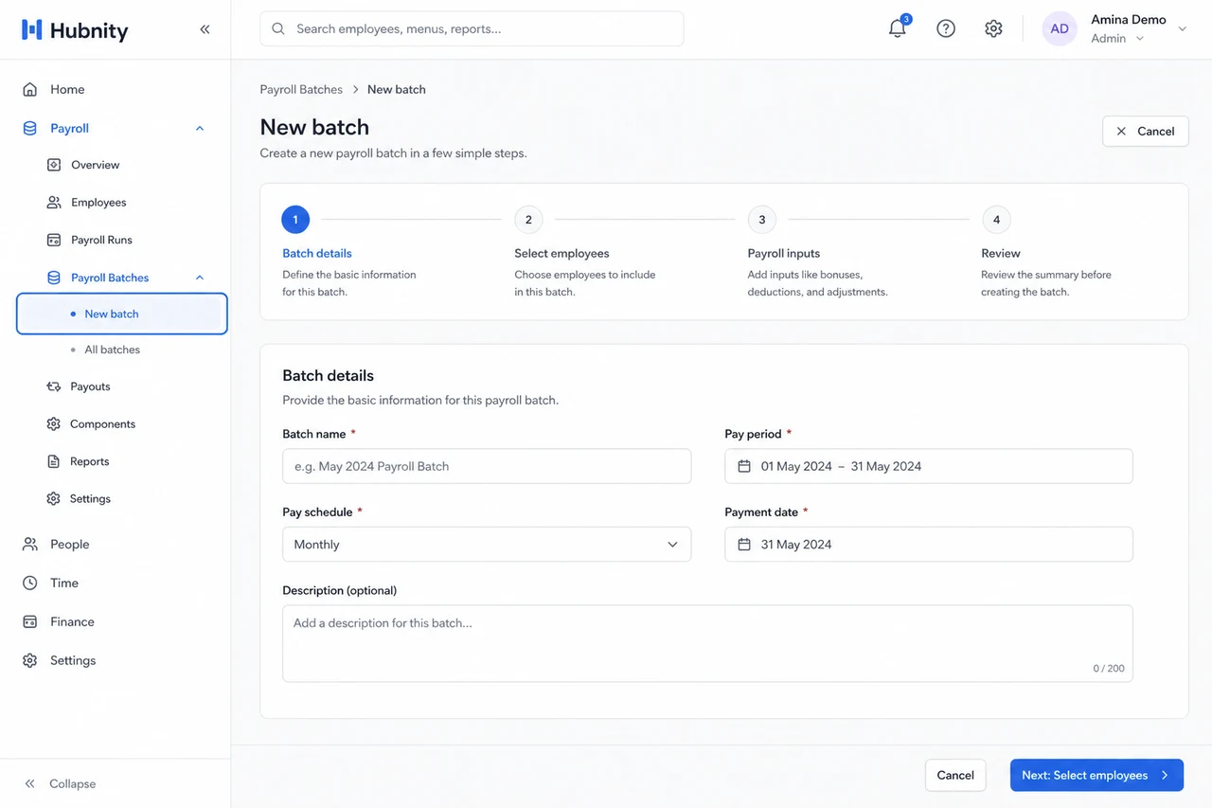This screenshot has height=808, width=1212.
Task: Click the Components gear icon
Action: click(54, 423)
